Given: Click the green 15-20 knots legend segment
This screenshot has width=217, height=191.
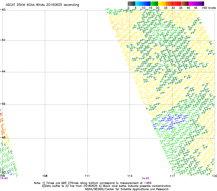Looking at the screenshot, I should [x=154, y=4].
